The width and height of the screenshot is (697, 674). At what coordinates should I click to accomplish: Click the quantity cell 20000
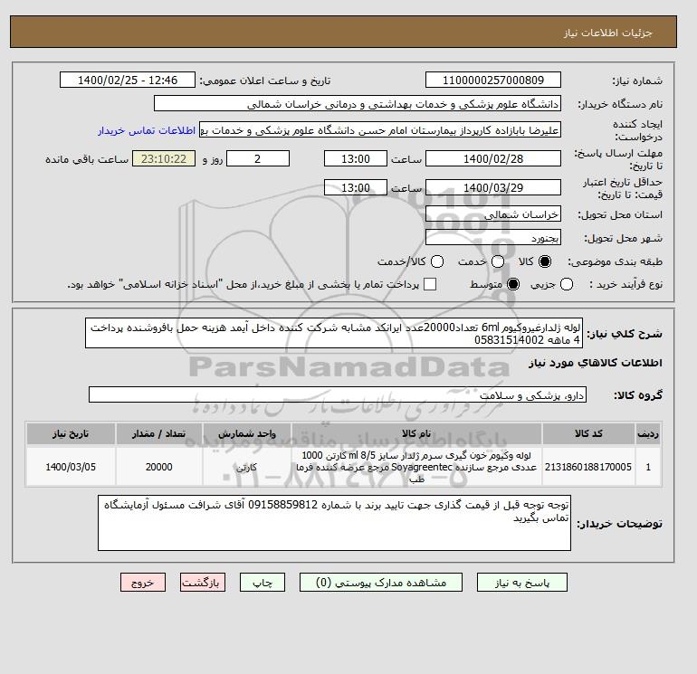(158, 467)
